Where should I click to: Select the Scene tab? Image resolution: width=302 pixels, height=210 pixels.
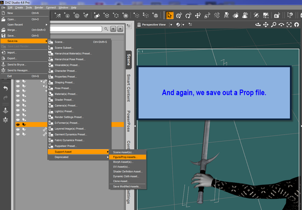pos(129,60)
